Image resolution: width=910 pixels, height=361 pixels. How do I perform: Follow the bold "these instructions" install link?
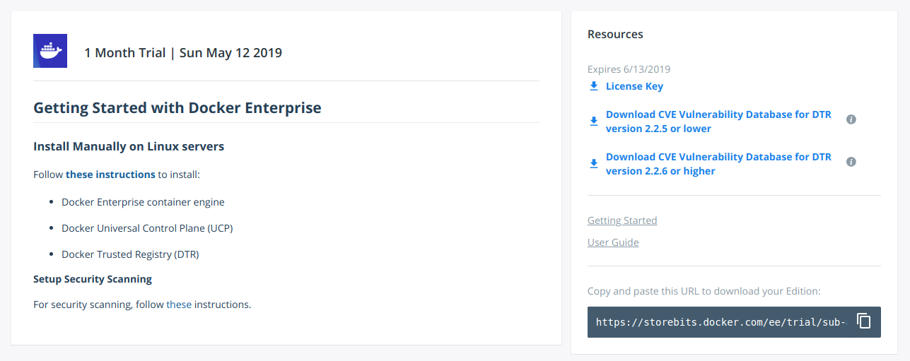pyautogui.click(x=110, y=174)
